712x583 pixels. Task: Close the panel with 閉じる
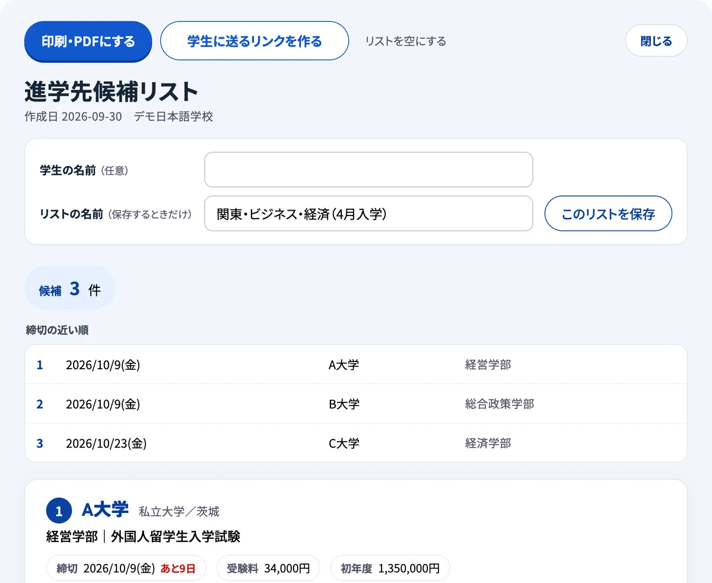[656, 41]
